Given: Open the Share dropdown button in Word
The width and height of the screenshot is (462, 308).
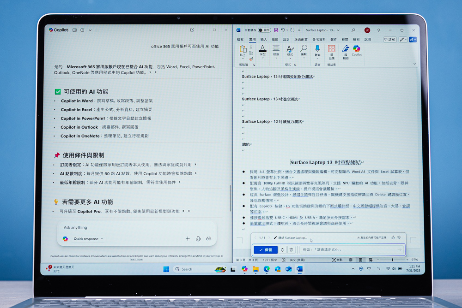Looking at the screenshot, I should tap(413, 39).
